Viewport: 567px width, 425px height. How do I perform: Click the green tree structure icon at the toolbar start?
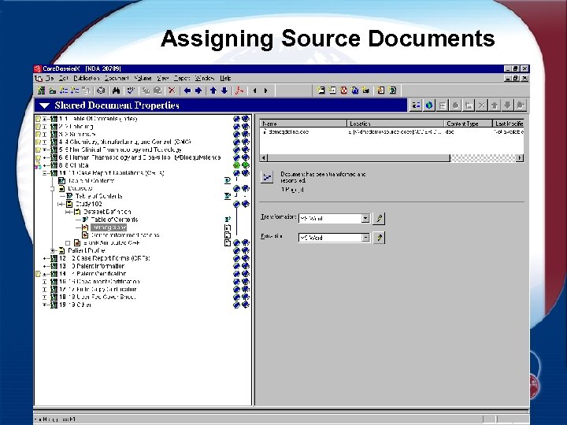41,91
